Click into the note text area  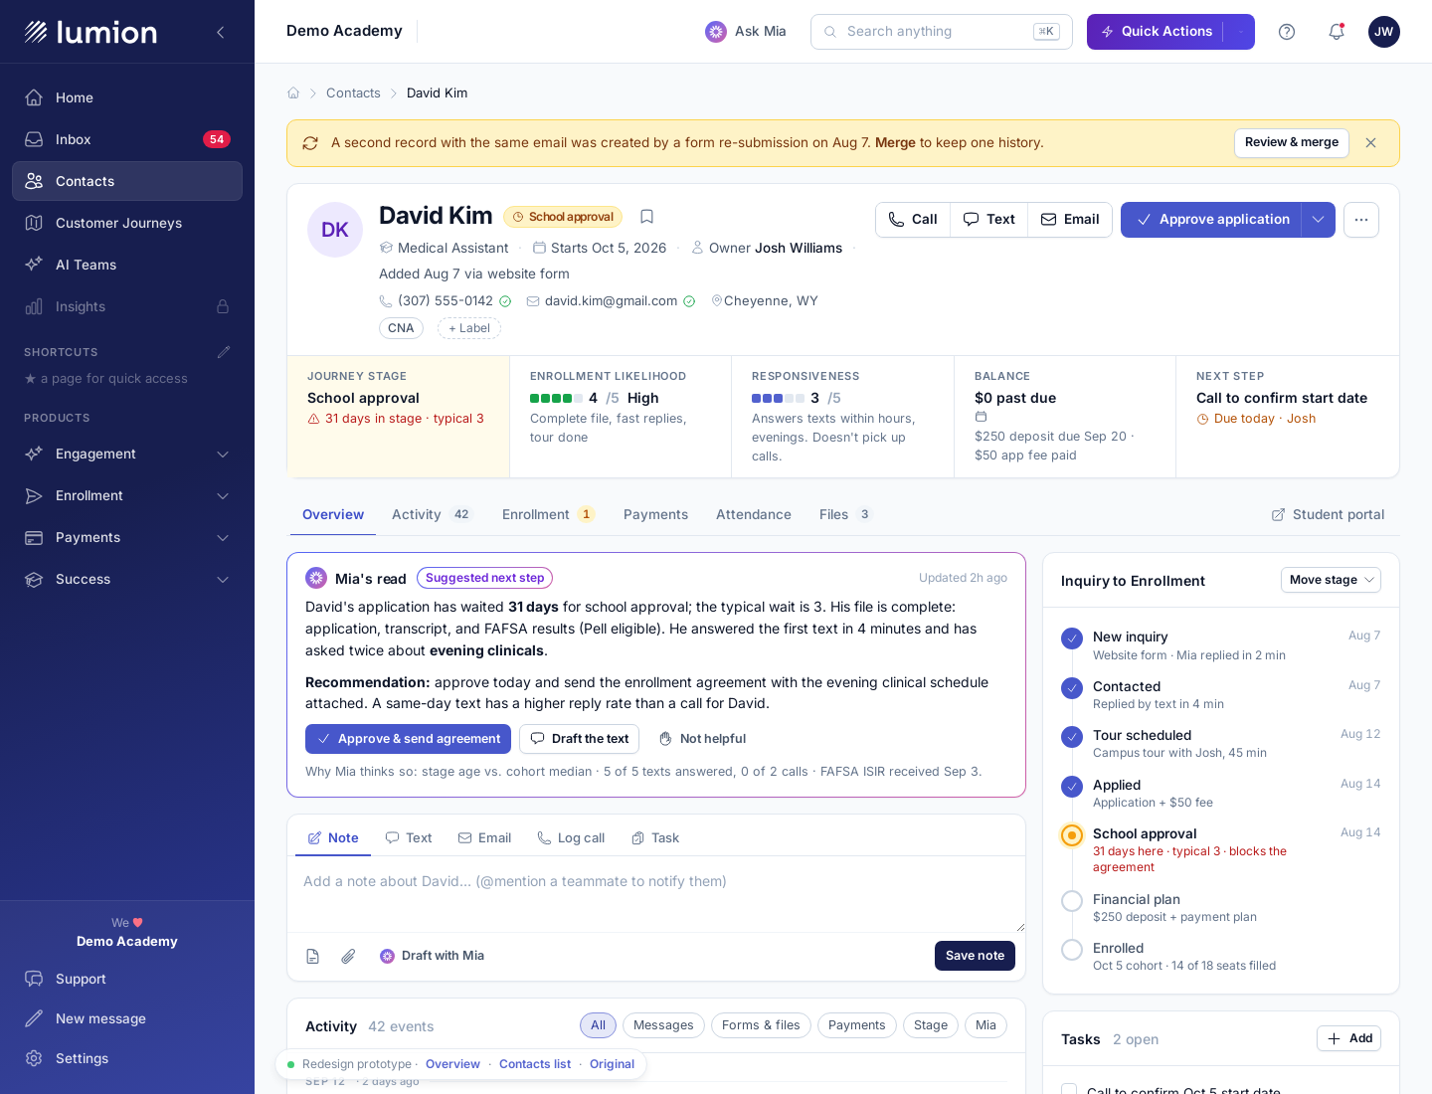(x=656, y=894)
